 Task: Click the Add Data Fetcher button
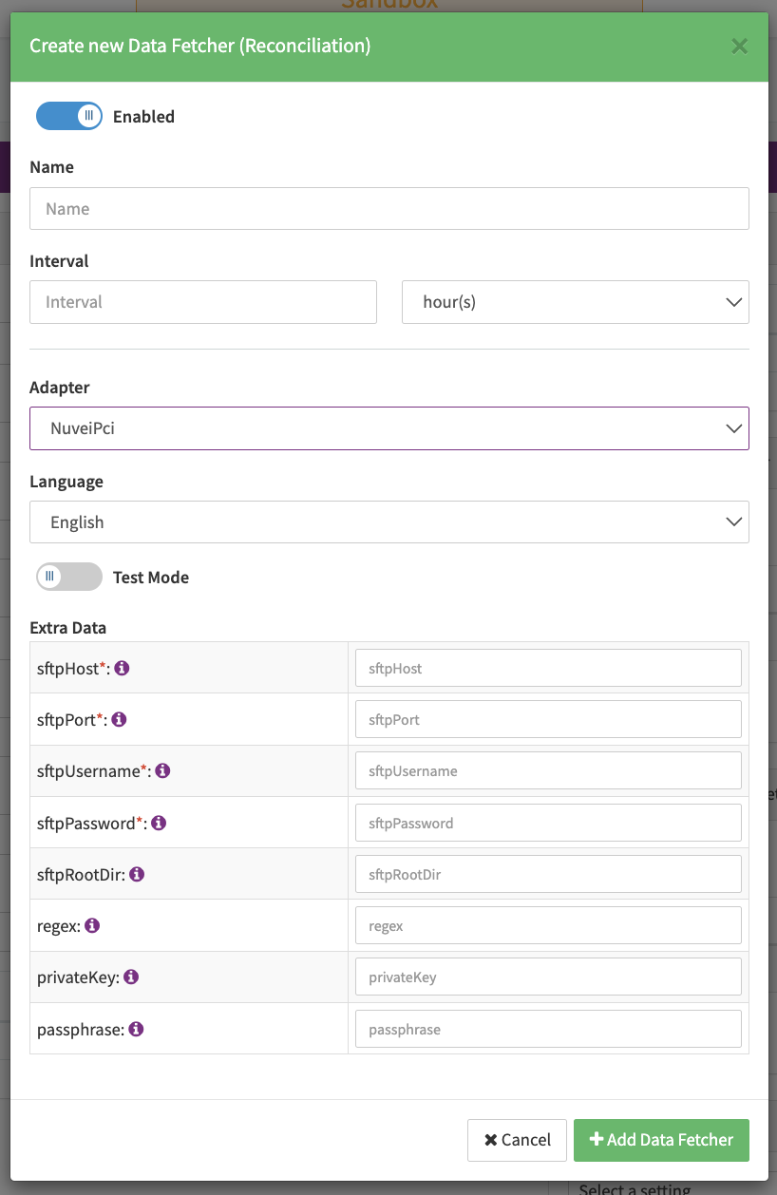pos(661,1140)
